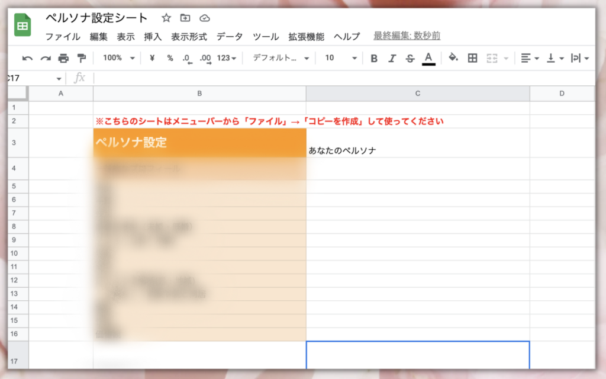Image resolution: width=606 pixels, height=379 pixels.
Task: Open the 表示 menu
Action: (x=125, y=37)
